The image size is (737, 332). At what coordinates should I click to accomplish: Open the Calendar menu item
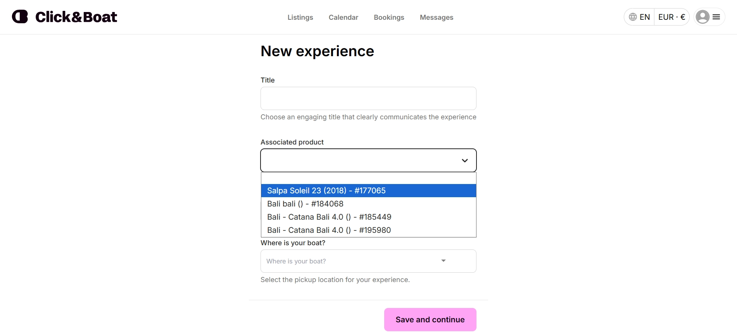point(343,17)
